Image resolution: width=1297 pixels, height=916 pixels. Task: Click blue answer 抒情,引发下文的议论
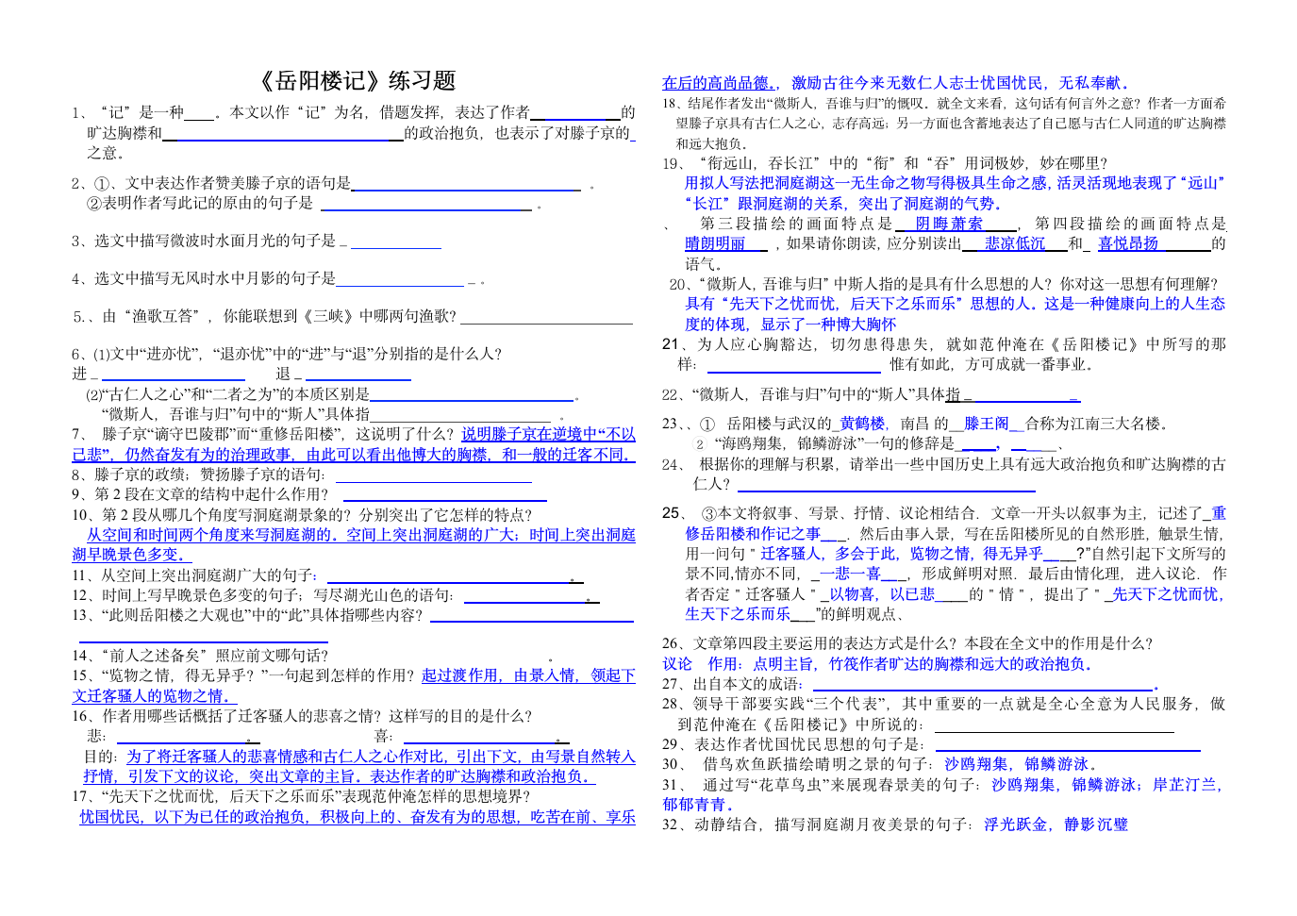340,776
